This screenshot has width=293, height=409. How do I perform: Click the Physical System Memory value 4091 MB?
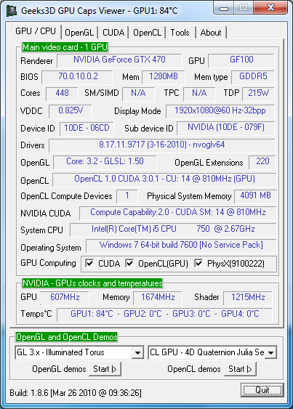255,196
